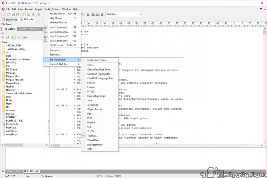Image resolution: width=267 pixels, height=178 pixels.
Task: Open the Options menu
Action: (56, 9)
